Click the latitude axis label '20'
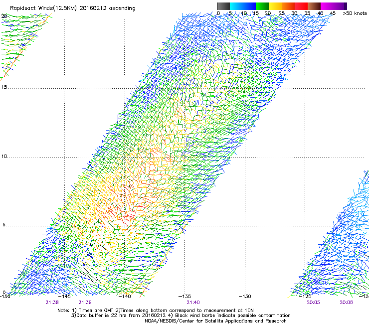The image size is (369, 324). click(x=4, y=16)
